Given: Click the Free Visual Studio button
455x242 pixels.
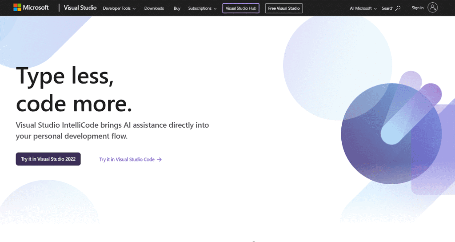Looking at the screenshot, I should (x=284, y=8).
